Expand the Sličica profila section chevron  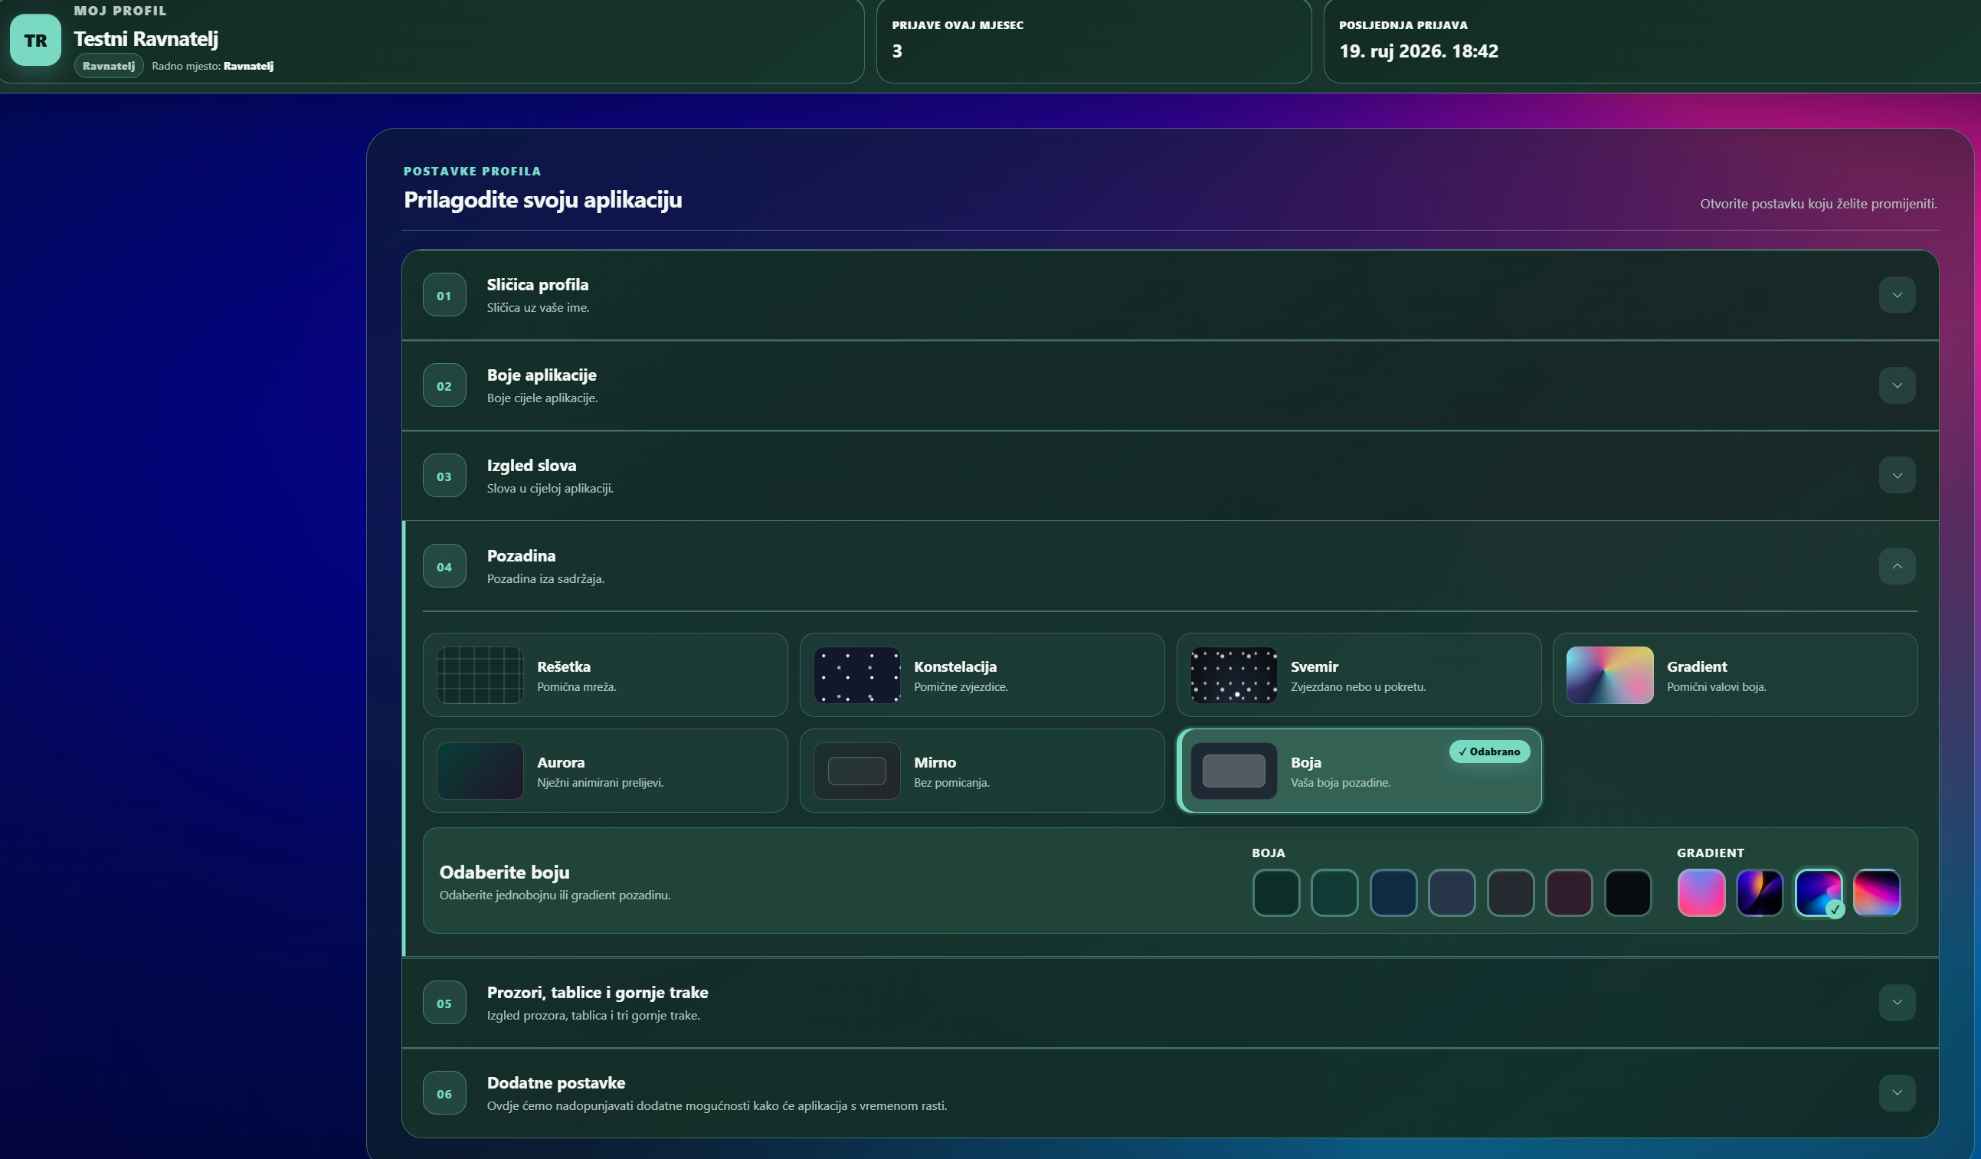click(1897, 295)
